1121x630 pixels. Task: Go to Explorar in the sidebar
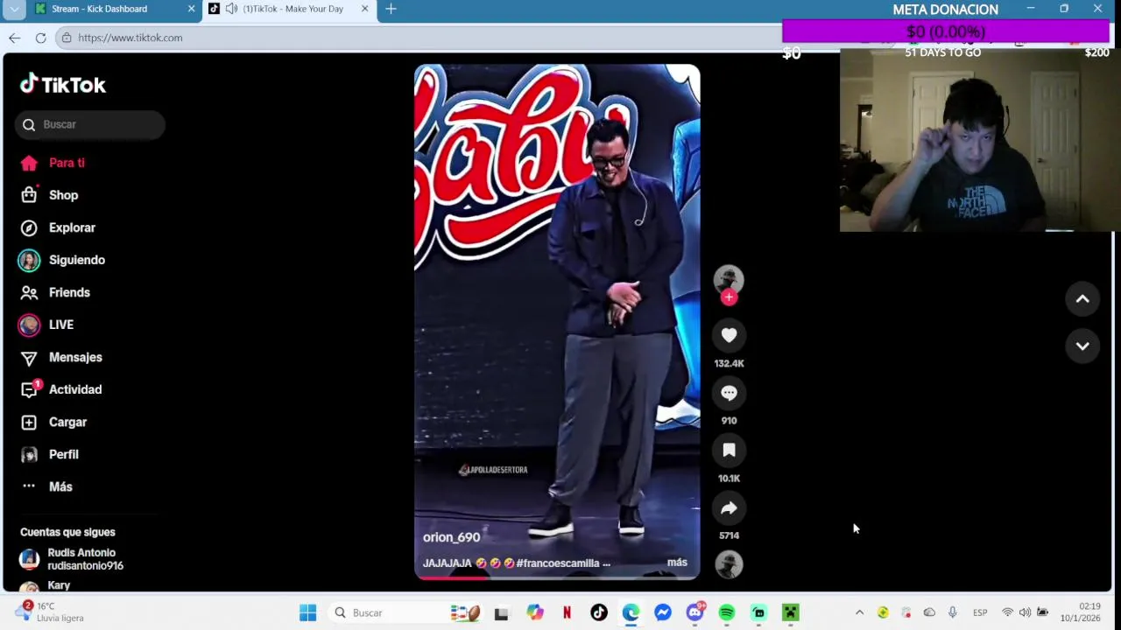tap(72, 227)
